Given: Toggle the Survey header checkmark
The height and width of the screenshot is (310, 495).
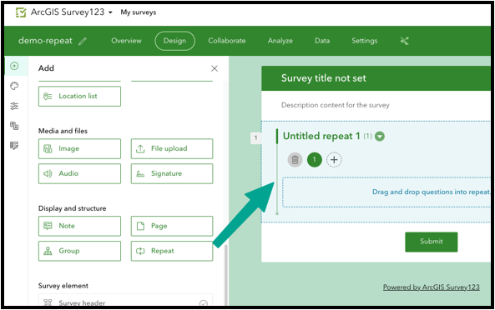Looking at the screenshot, I should point(204,303).
